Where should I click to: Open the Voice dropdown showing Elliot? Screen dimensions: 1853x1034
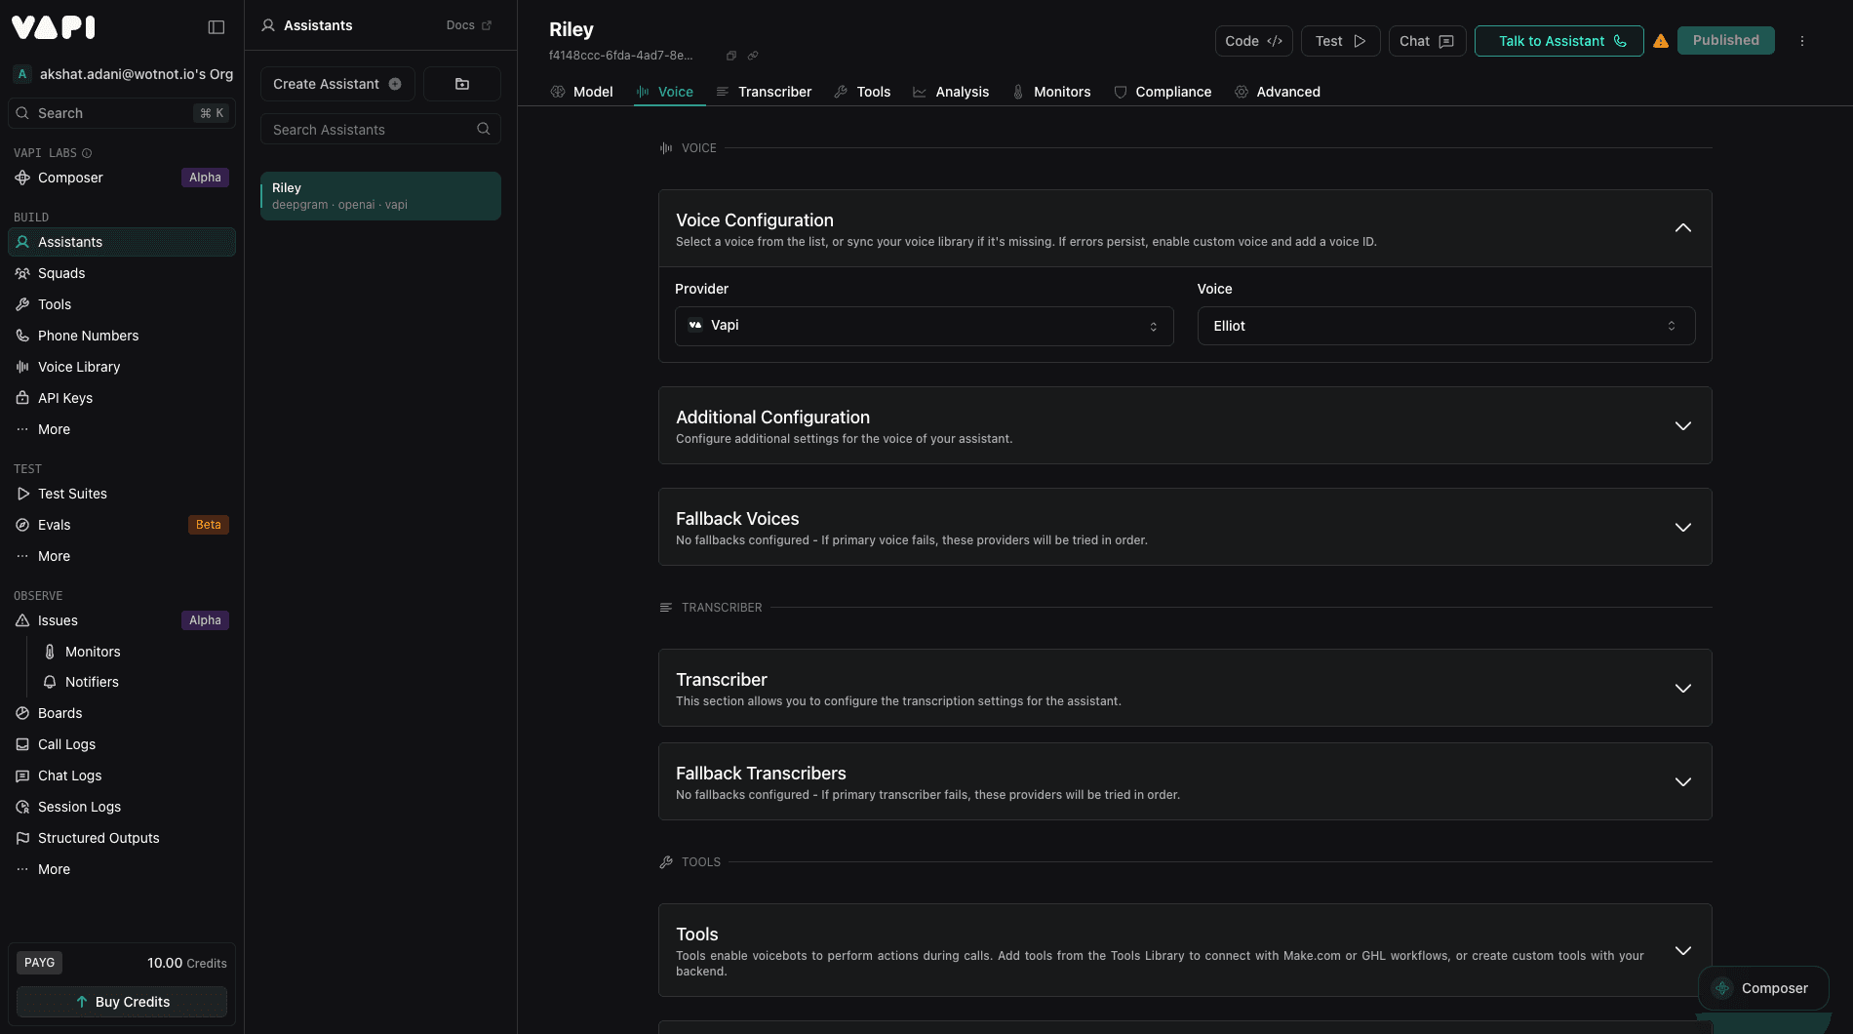click(1445, 326)
